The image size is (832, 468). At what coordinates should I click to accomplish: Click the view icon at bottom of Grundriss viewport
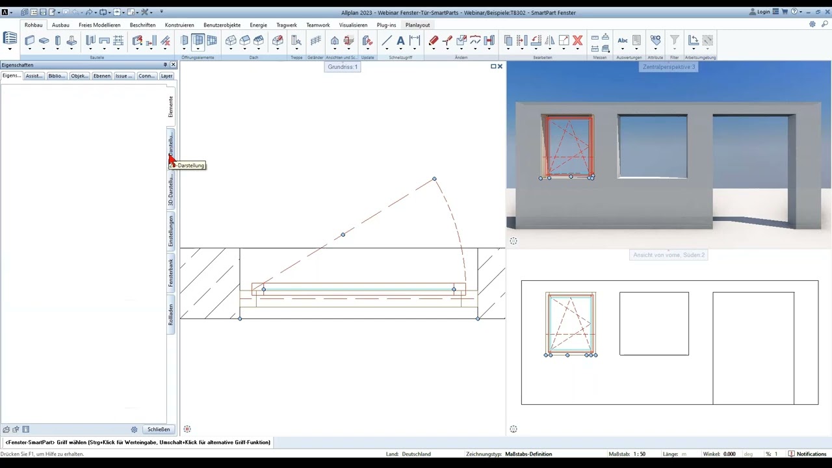187,429
